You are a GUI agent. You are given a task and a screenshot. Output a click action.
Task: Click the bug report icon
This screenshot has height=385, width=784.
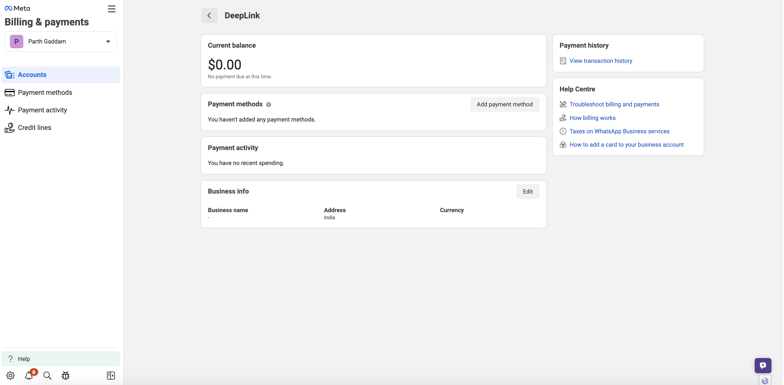pos(65,375)
